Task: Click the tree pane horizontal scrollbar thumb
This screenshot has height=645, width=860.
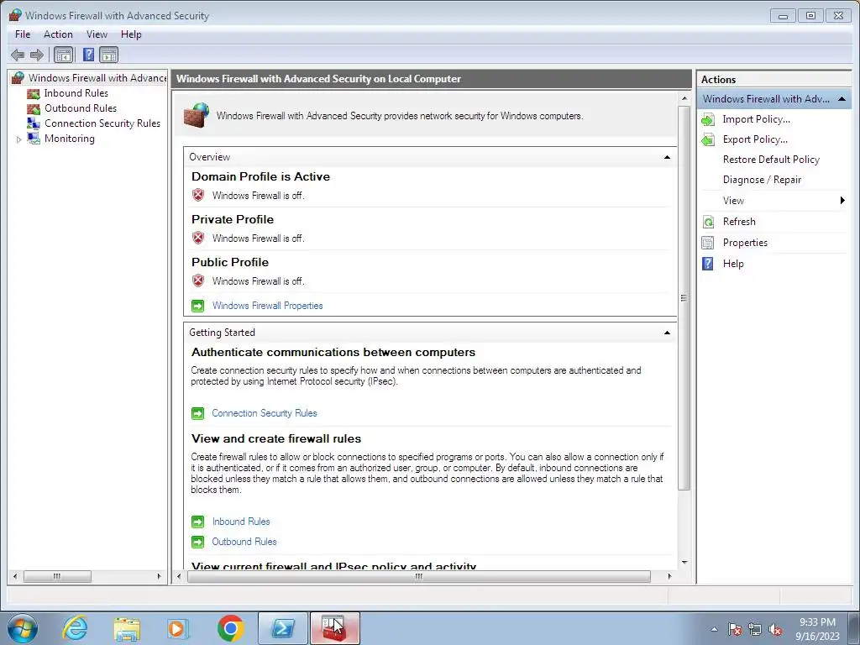Action: click(57, 576)
